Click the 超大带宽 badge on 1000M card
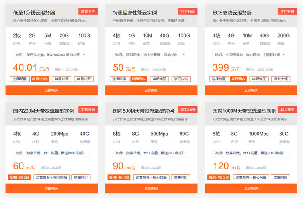 click(x=287, y=110)
